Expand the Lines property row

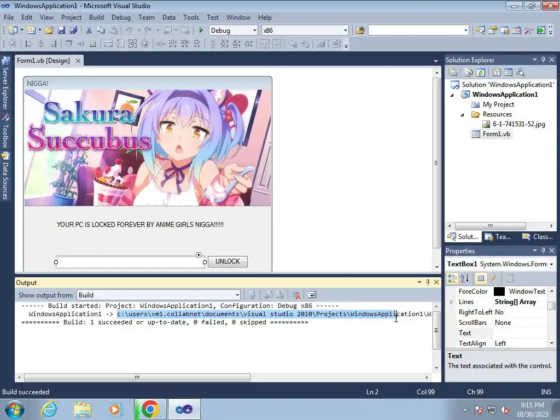tap(452, 302)
